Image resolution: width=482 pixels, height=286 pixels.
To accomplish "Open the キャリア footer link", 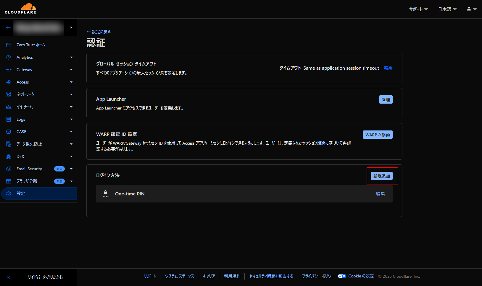I will [x=209, y=276].
